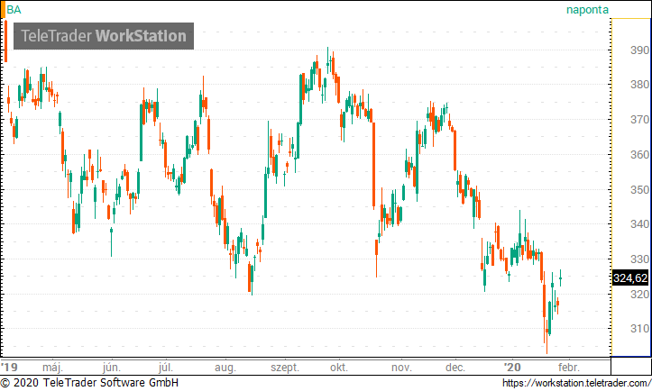Click the 2020 TeleTrader Software GmbH copyright text
652x391 pixels.
(x=89, y=383)
